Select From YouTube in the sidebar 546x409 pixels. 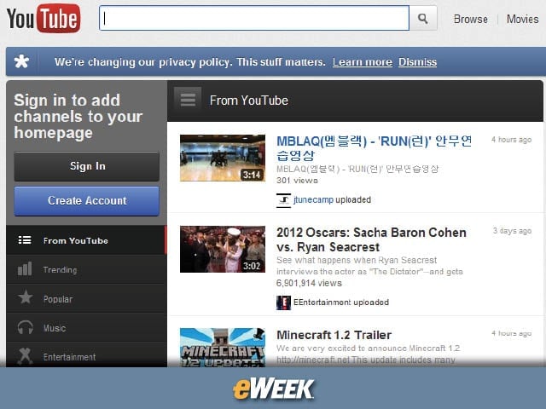pyautogui.click(x=86, y=240)
